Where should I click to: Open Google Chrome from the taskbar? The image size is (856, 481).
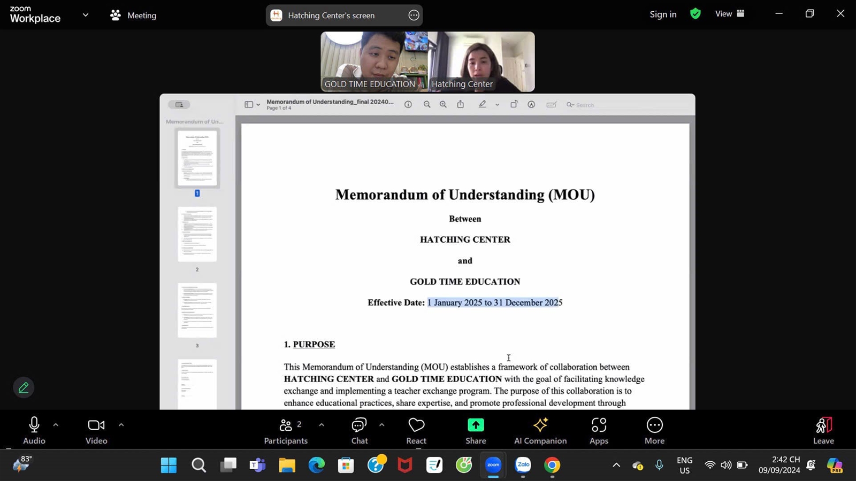pyautogui.click(x=552, y=465)
